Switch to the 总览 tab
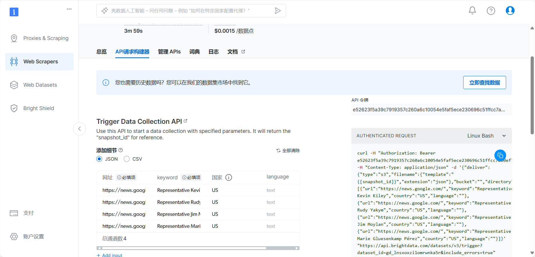This screenshot has width=535, height=257. tap(102, 52)
